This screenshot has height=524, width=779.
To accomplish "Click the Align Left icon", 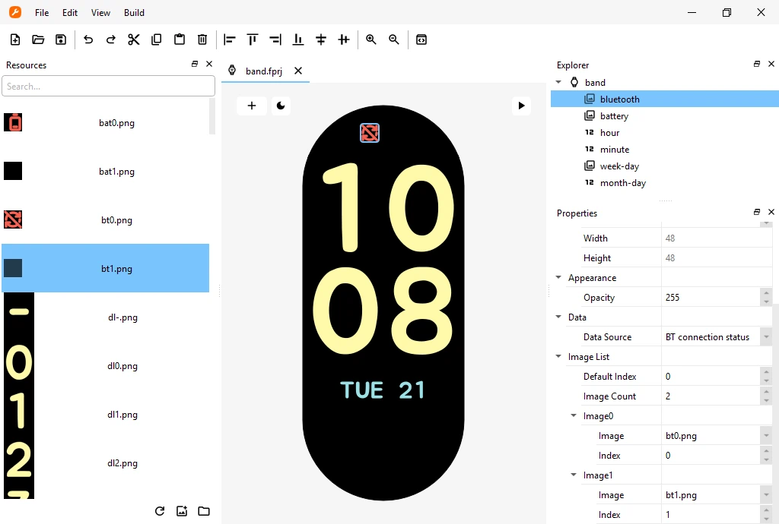I will [229, 39].
